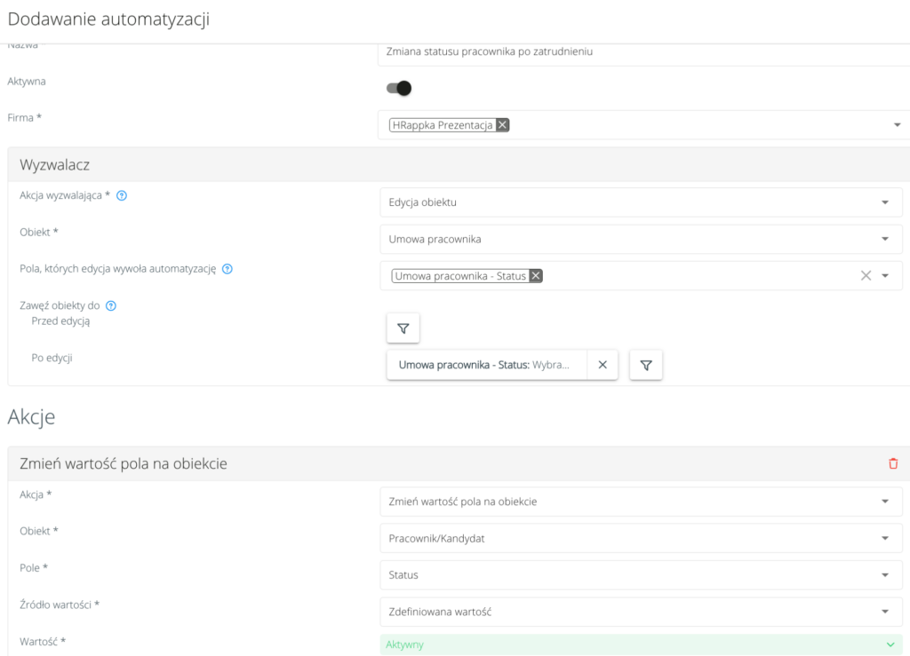Click help icon beside Pola, których edycja
Viewport: 910px width, 656px height.
click(x=227, y=269)
